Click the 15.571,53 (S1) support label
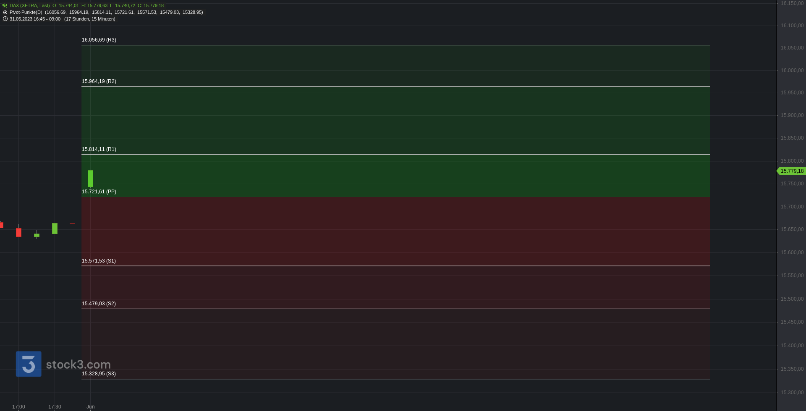Image resolution: width=806 pixels, height=411 pixels. pos(99,261)
